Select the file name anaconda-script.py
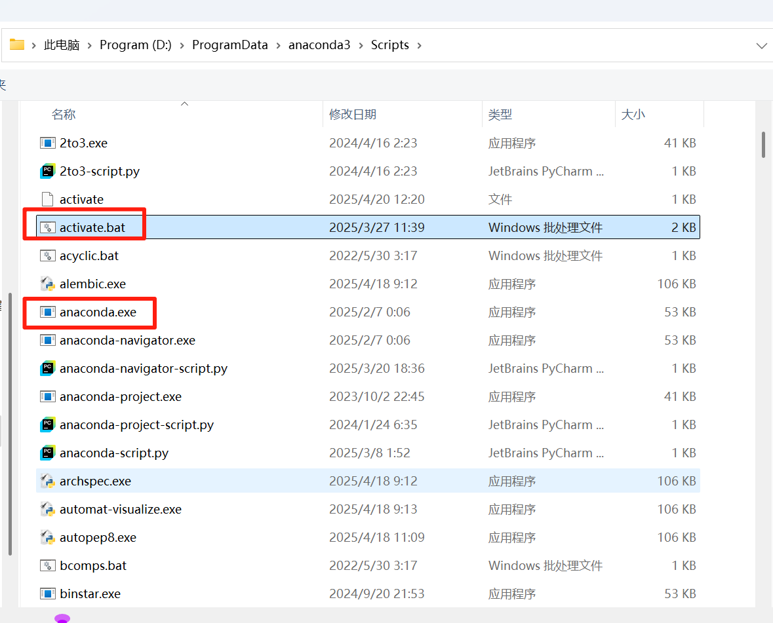Screen dimensions: 773x623 point(114,453)
